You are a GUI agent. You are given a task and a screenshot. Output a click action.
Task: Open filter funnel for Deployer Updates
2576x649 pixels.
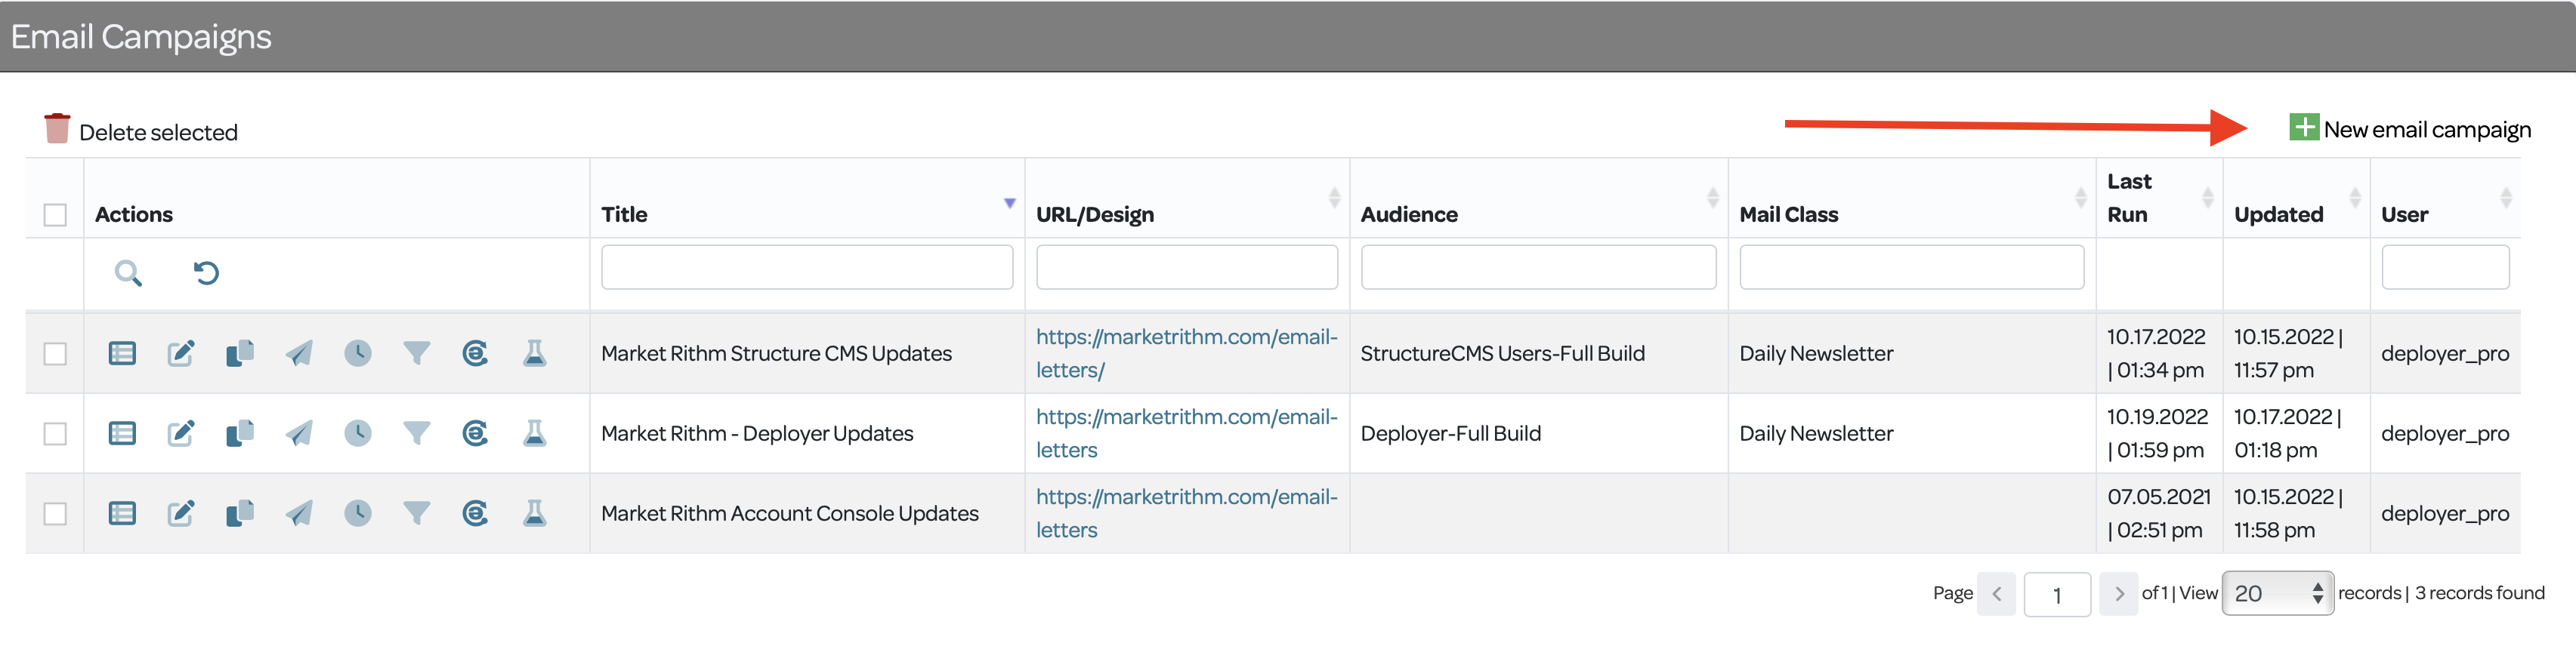point(417,433)
